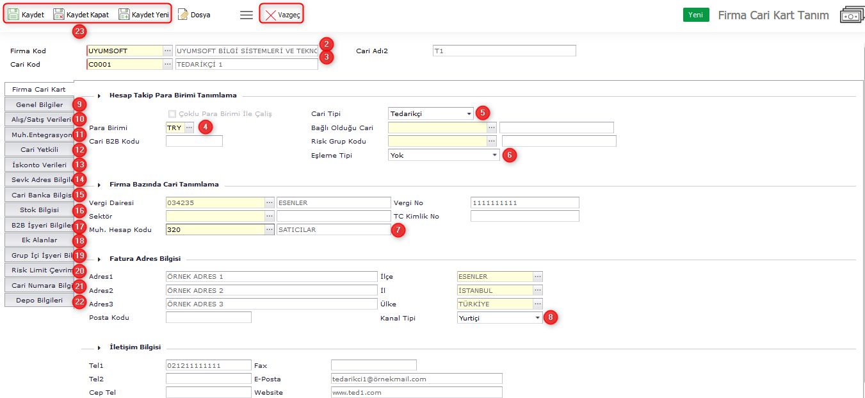
Task: Click into the Posta Kodu field
Action: (x=208, y=317)
